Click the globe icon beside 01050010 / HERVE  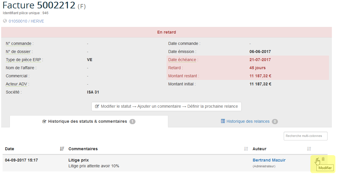[5, 21]
